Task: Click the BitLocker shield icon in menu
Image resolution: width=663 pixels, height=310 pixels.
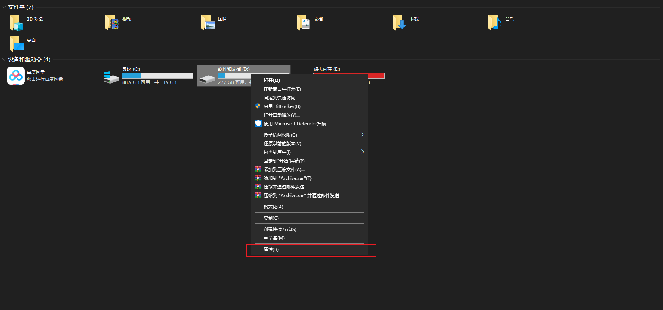Action: pos(258,106)
